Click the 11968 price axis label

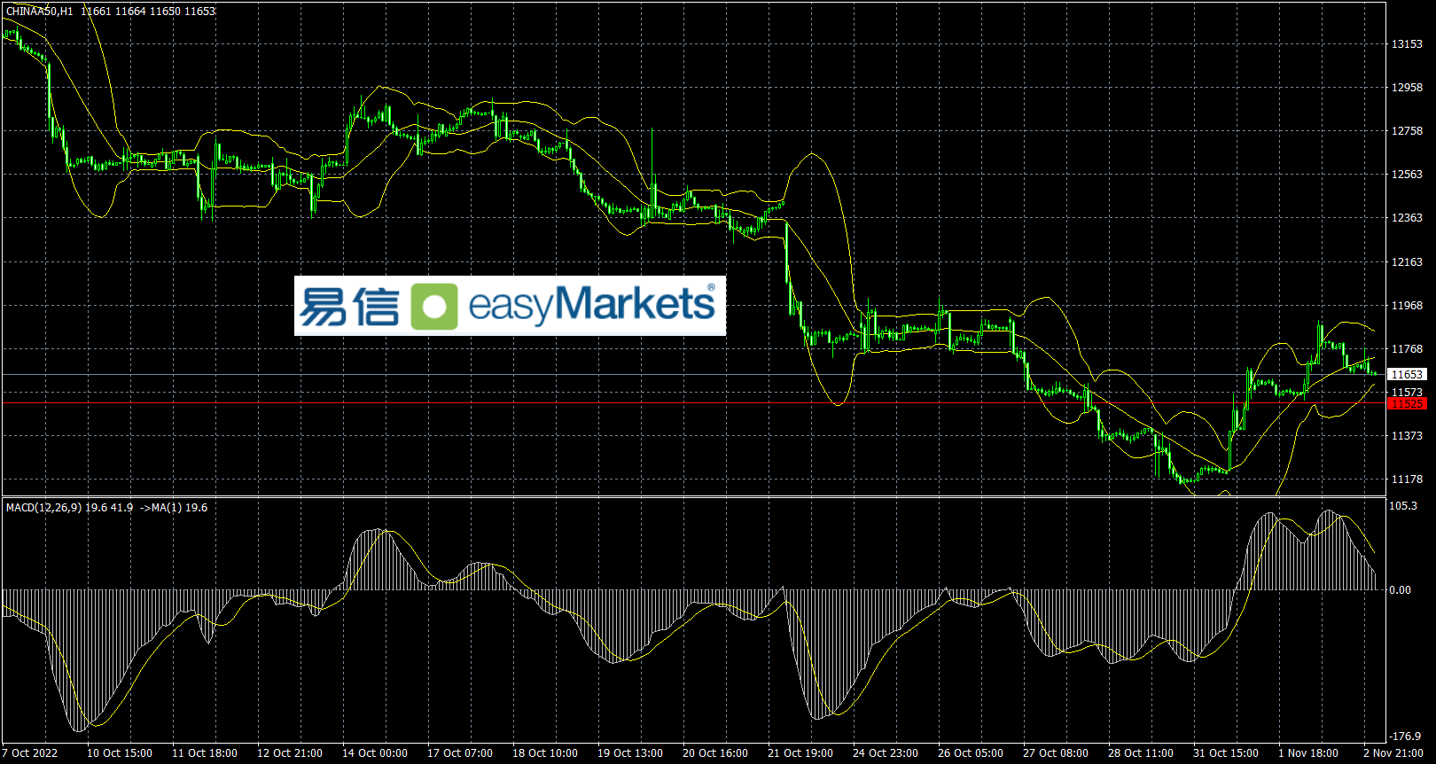pos(1407,306)
